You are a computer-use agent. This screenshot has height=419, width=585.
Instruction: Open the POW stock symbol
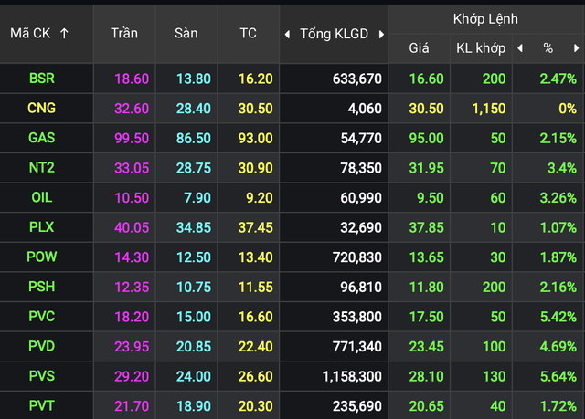[41, 257]
